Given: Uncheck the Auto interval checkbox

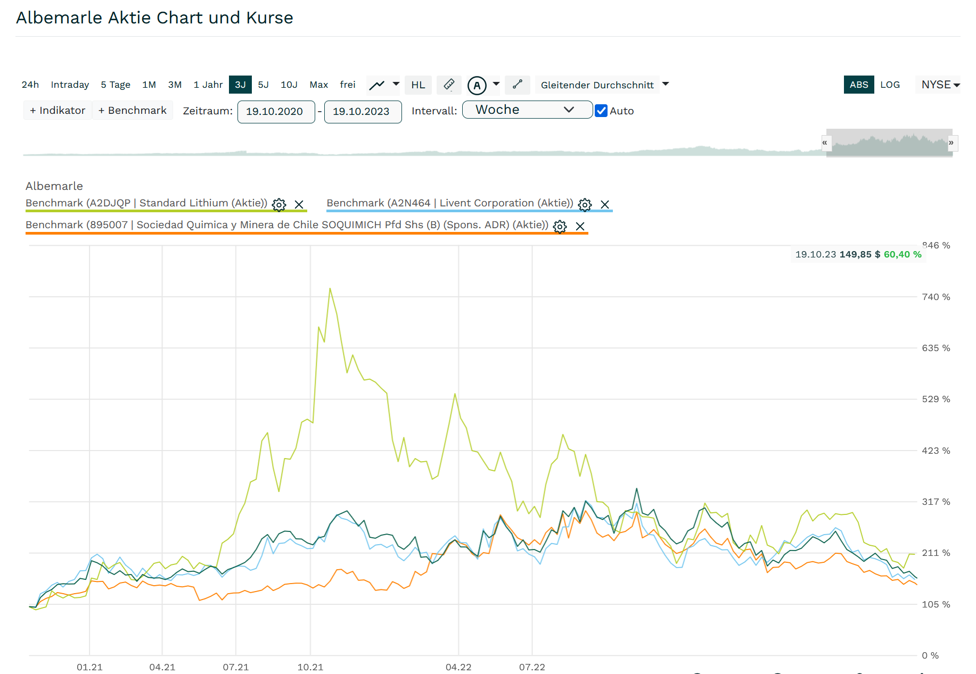Looking at the screenshot, I should [601, 111].
